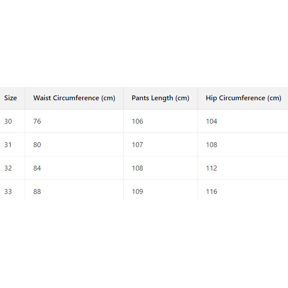Click pants length value 109
This screenshot has width=288, height=288.
137,192
